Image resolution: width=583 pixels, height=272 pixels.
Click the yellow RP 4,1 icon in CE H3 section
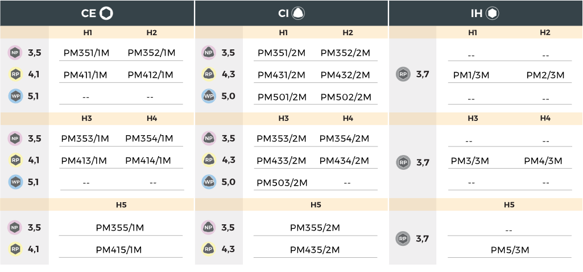(x=15, y=160)
